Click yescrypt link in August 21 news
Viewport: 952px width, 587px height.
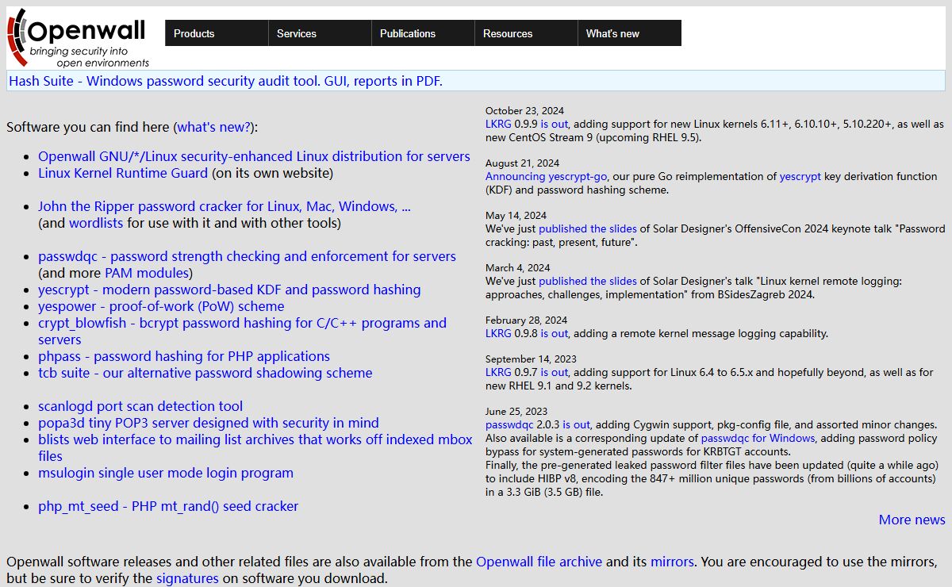click(800, 176)
